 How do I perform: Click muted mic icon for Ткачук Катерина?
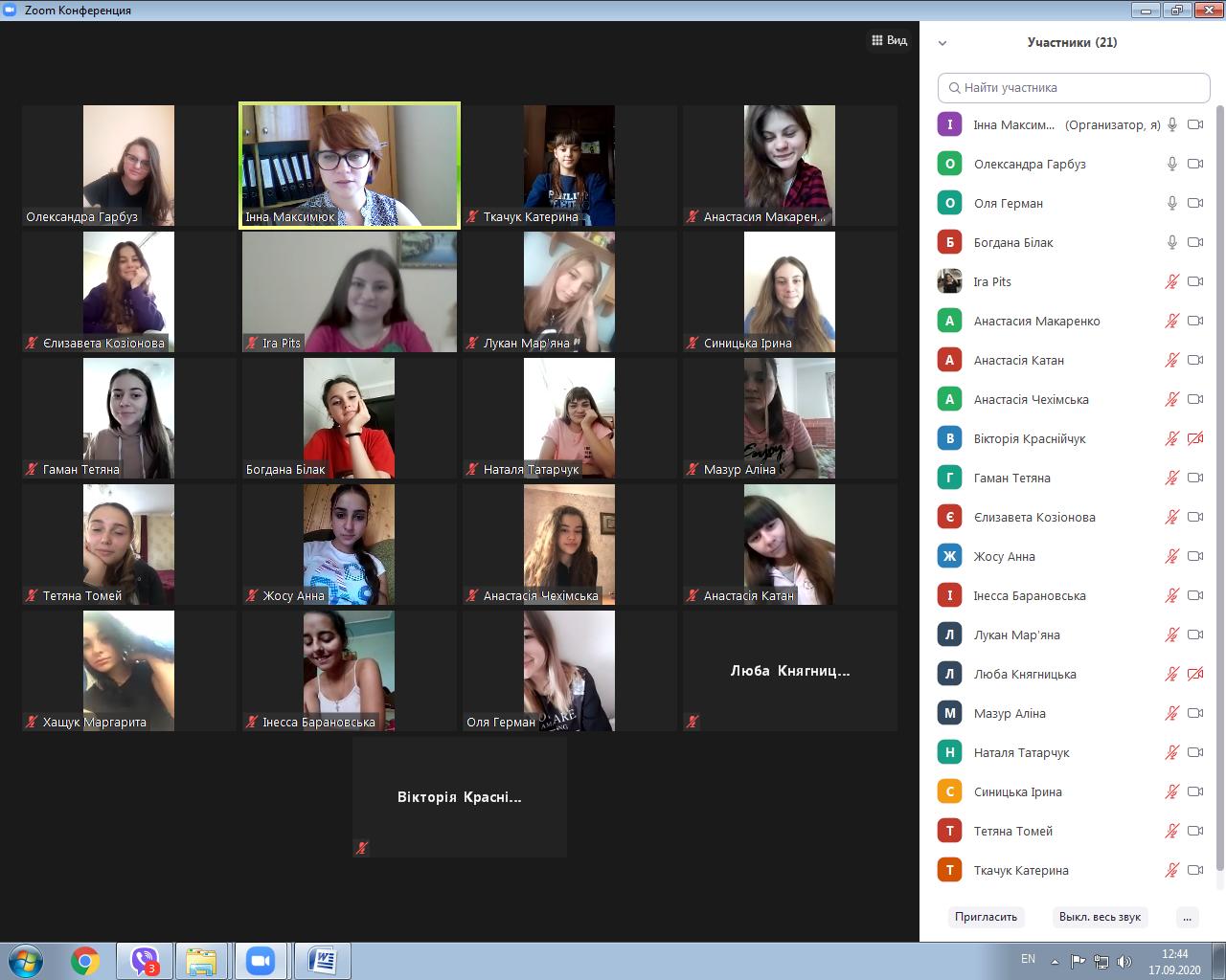[1171, 870]
